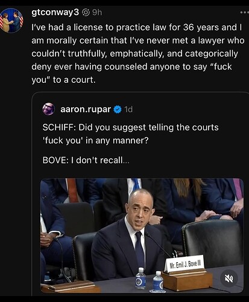Open the aaron.rupar username link

coord(86,109)
